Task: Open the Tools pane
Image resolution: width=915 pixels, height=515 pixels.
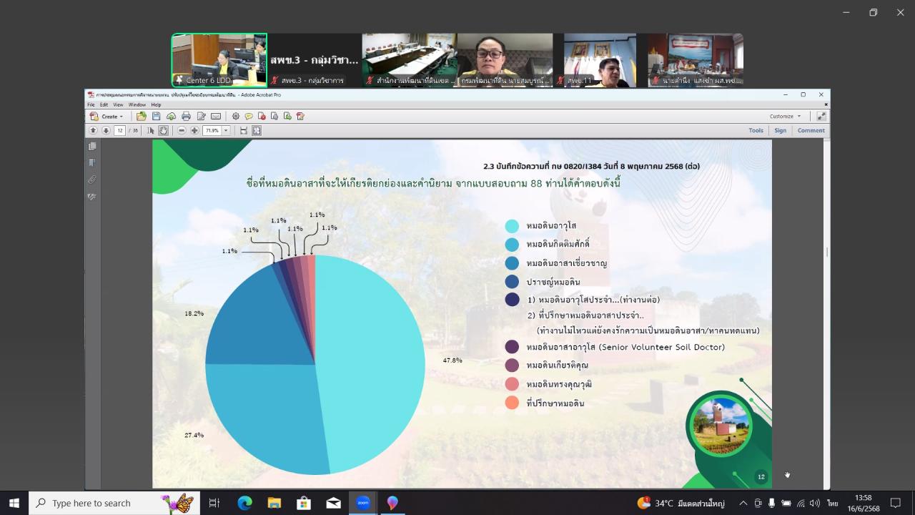Action: coord(756,130)
